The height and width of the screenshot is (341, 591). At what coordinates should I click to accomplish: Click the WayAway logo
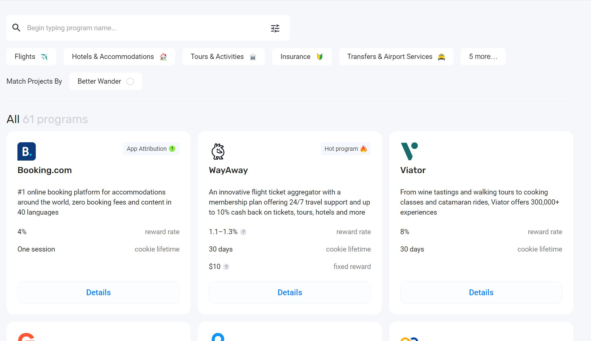[x=218, y=151]
